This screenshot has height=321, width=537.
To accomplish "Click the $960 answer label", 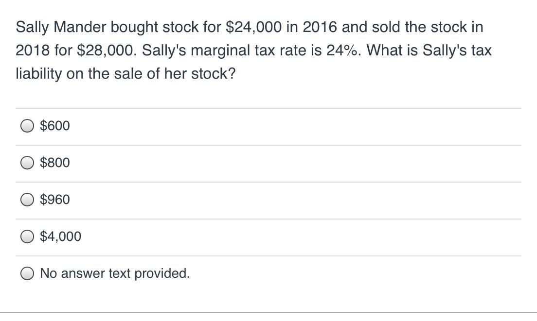I will click(x=55, y=199).
